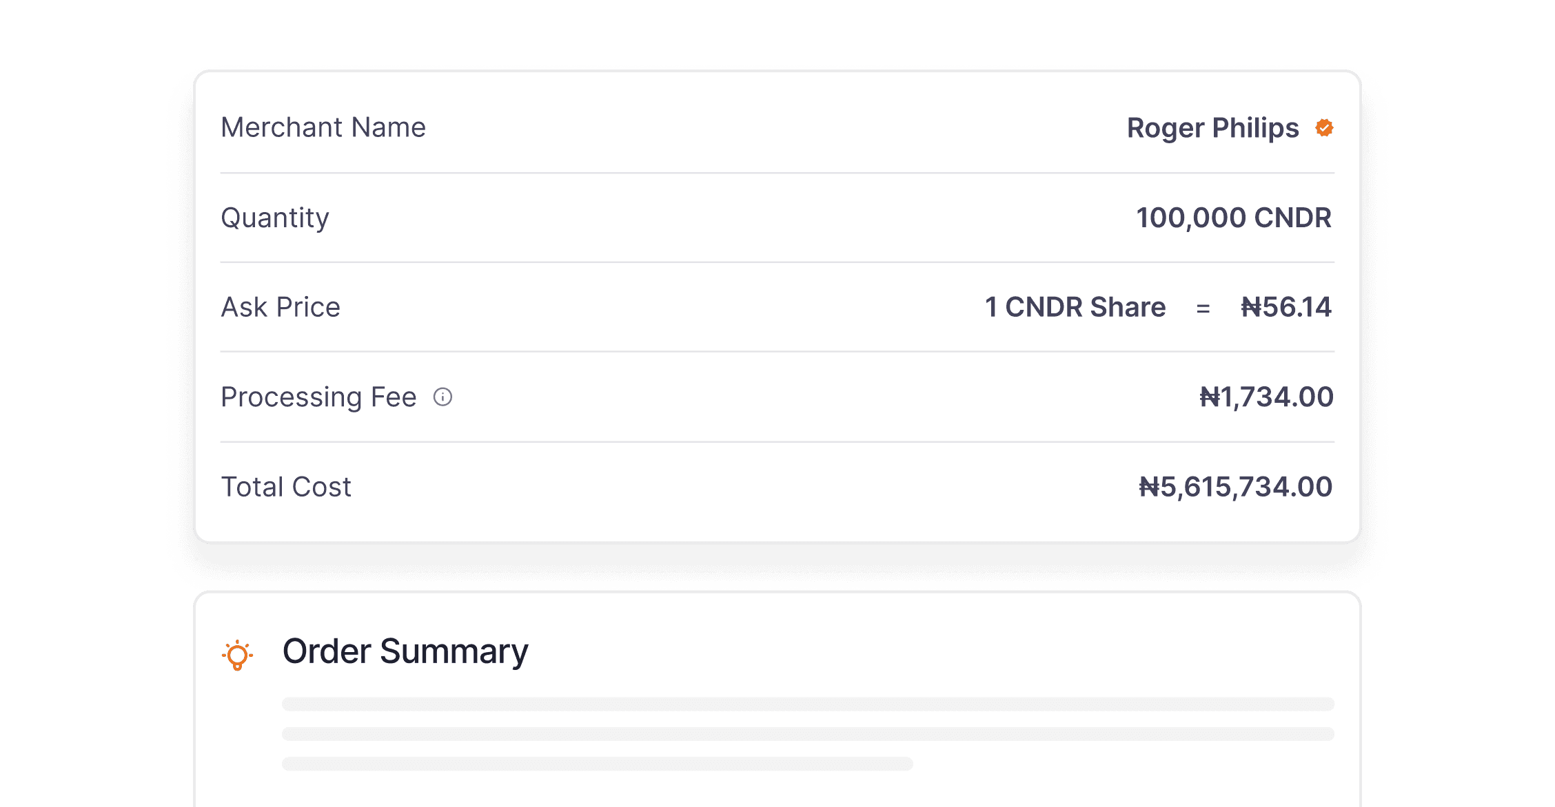Open the Processing Fee info icon
The height and width of the screenshot is (807, 1555).
click(x=443, y=397)
